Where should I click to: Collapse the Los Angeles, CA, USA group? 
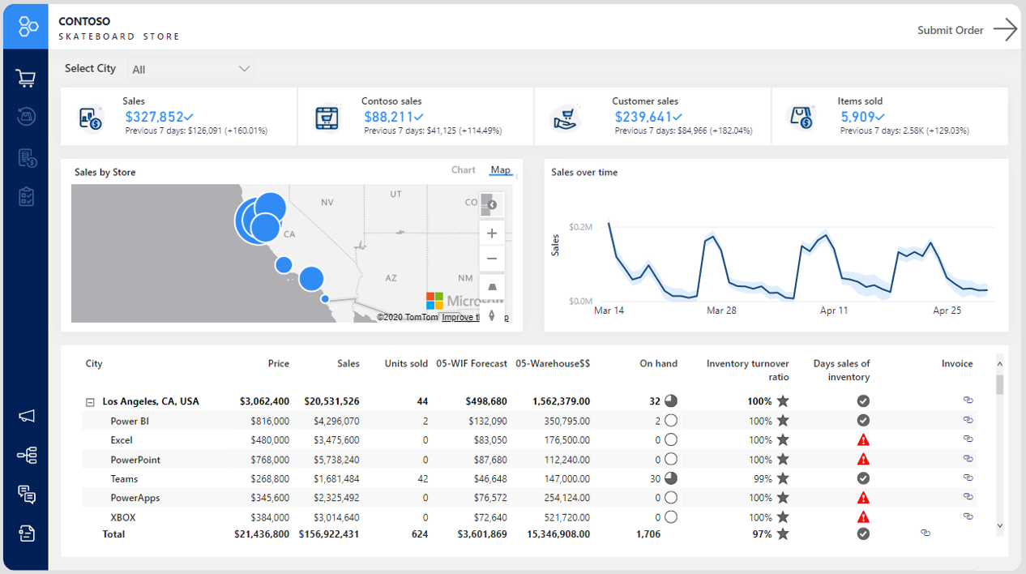90,401
